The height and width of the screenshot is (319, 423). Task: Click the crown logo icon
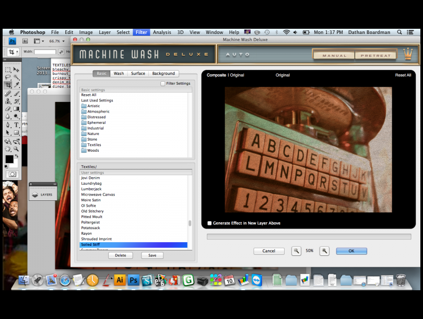pos(407,54)
